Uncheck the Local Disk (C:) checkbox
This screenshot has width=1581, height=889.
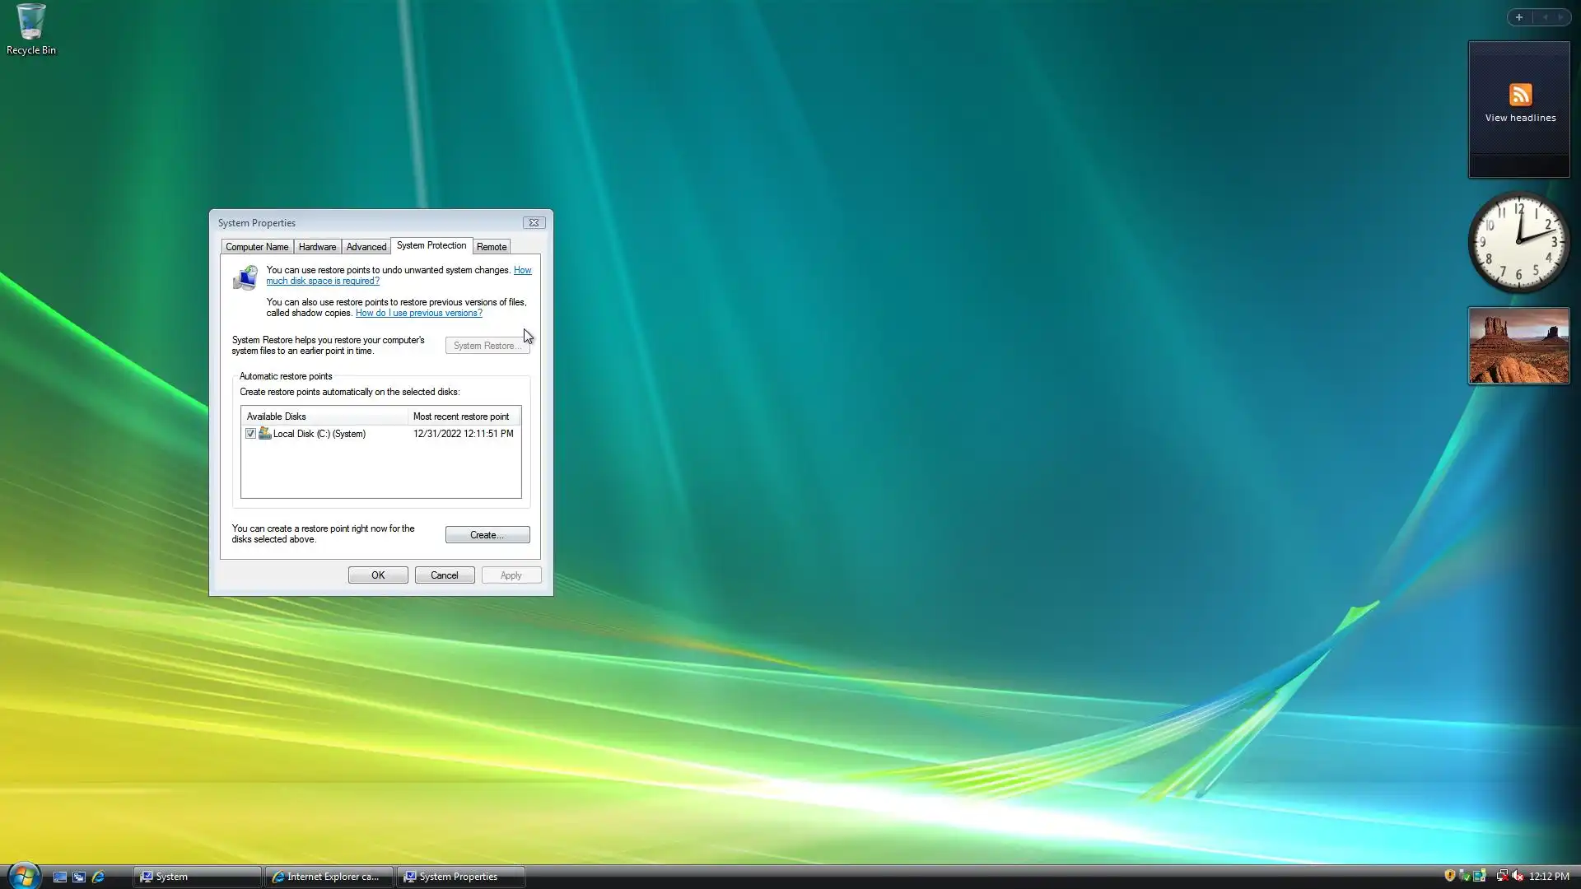250,434
